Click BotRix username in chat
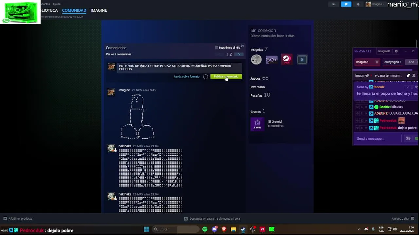Image resolution: width=419 pixels, height=235 pixels. [x=385, y=107]
